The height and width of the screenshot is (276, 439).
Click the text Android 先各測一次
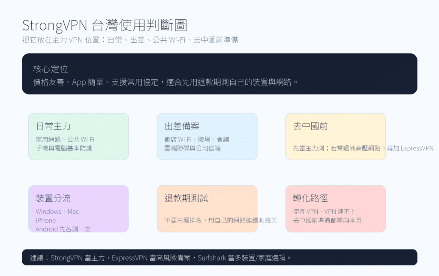[63, 229]
